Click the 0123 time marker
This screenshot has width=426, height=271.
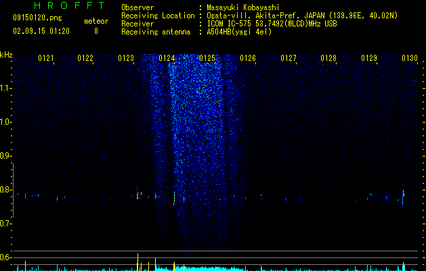pos(126,58)
